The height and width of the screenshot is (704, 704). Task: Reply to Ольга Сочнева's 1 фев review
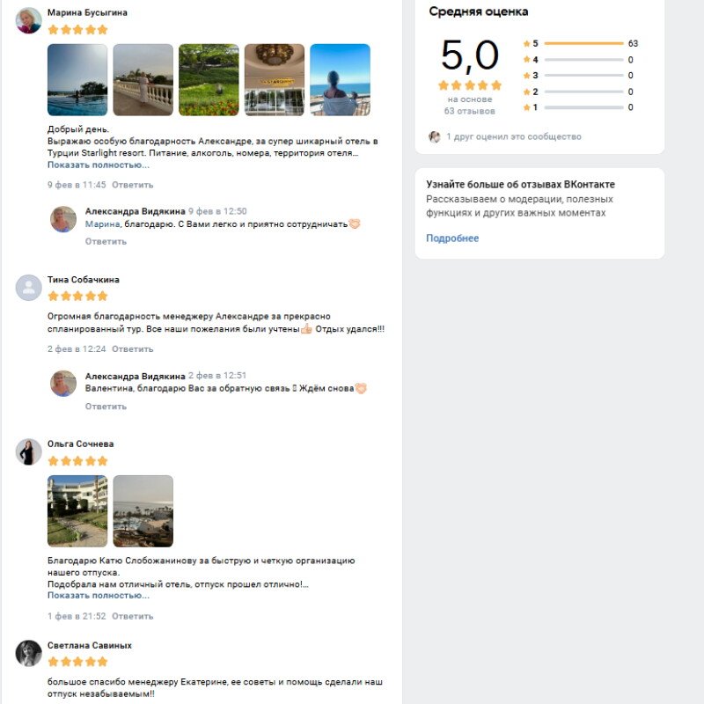coord(133,616)
